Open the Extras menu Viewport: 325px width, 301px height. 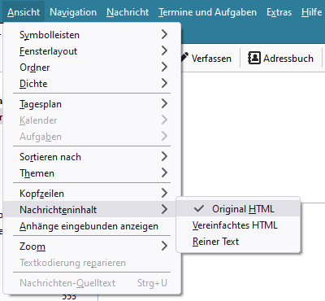click(279, 12)
